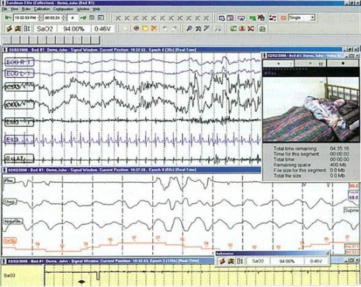Screen dimensions: 361x287
Task: Click the crossed-out red camera icon
Action: point(261,18)
